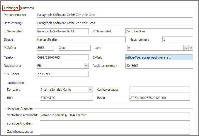This screenshot has width=199, height=136.
Task: Open the Kontoart dropdown arrow
Action: point(90,89)
